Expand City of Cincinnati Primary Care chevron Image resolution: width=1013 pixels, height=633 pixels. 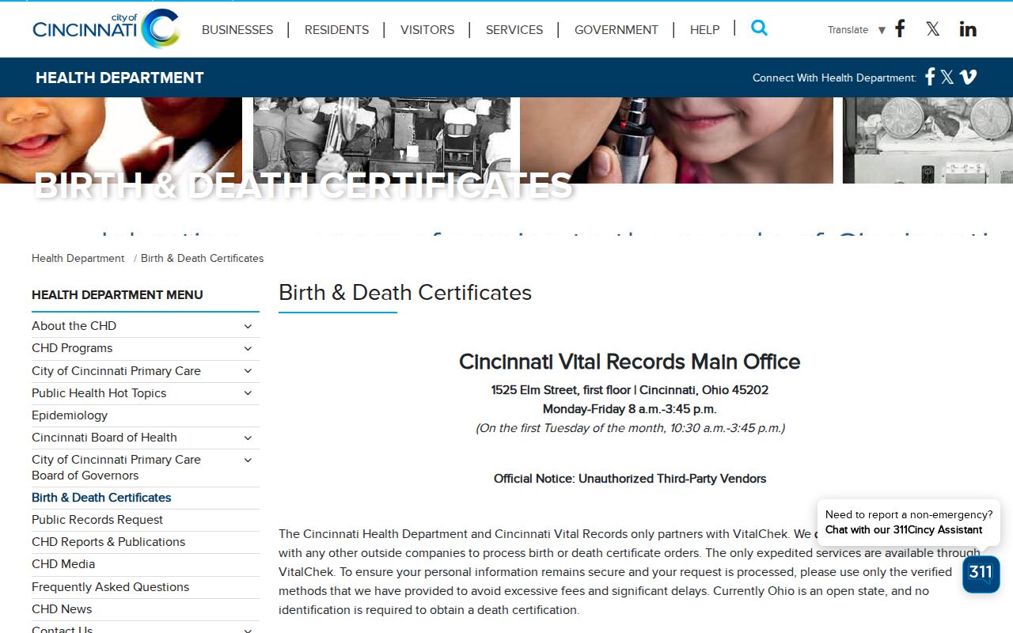coord(248,370)
